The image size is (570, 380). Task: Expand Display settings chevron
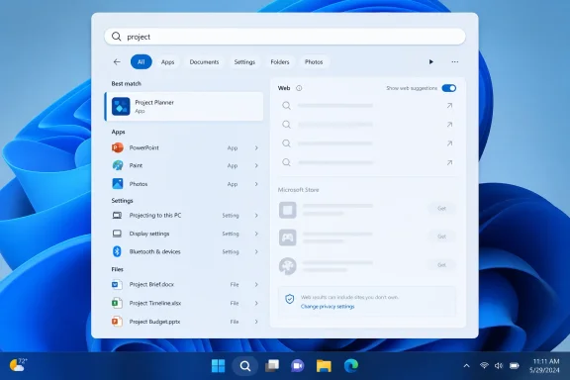pos(256,234)
